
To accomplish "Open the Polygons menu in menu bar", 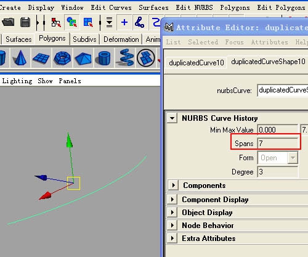I will (x=235, y=8).
